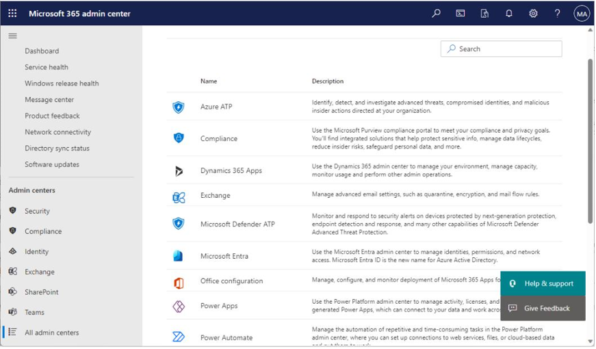Screen dimensions: 596x349
Task: Click the Office configuration icon
Action: 179,283
